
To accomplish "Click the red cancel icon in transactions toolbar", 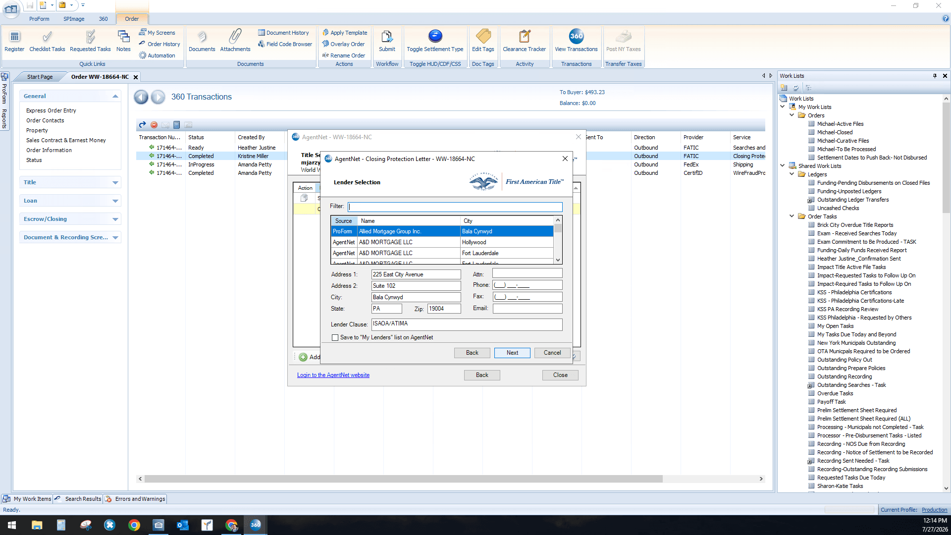I will click(x=154, y=125).
